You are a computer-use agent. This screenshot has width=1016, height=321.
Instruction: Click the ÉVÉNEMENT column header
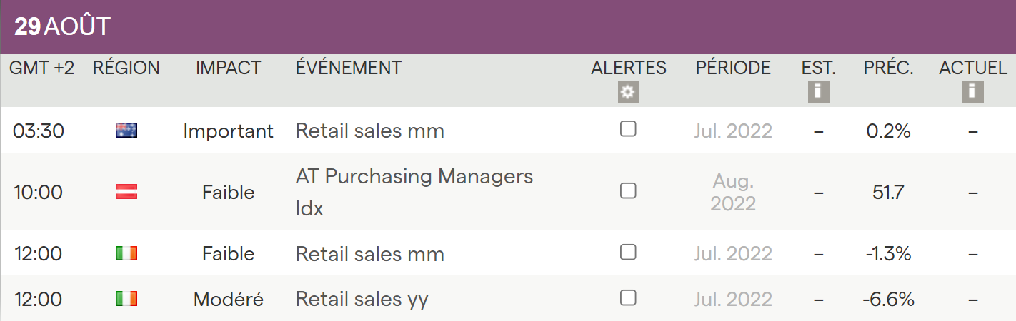coord(349,68)
